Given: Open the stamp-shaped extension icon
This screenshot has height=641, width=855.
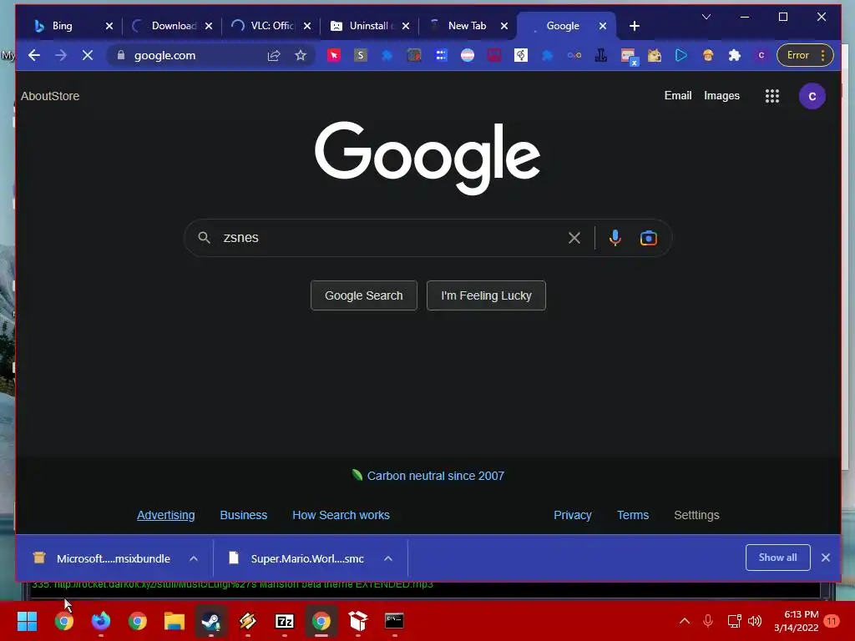Looking at the screenshot, I should [601, 55].
